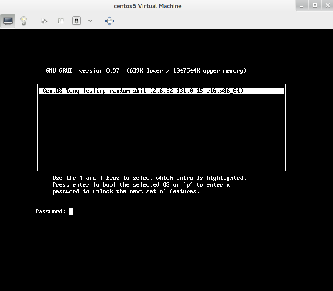Click the Shut Down power button
The width and height of the screenshot is (333, 291).
(x=76, y=21)
